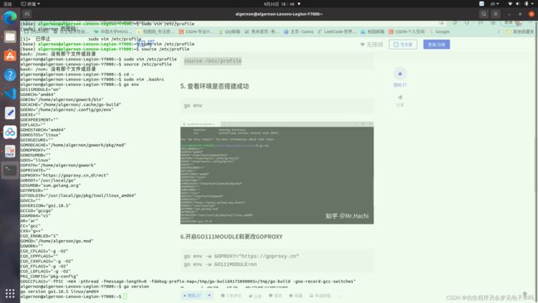The width and height of the screenshot is (538, 303).
Task: Open comments in article bottom bar
Action: [231, 296]
